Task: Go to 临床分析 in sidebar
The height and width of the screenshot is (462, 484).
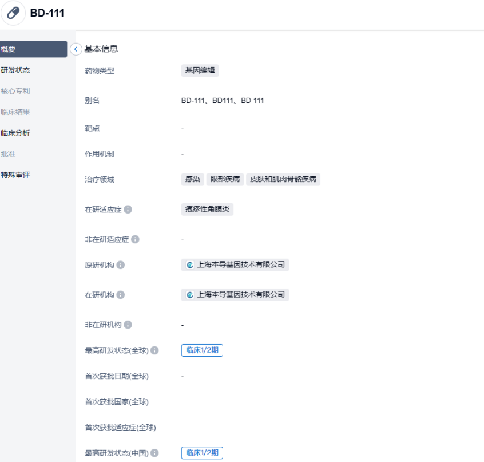Action: click(16, 133)
